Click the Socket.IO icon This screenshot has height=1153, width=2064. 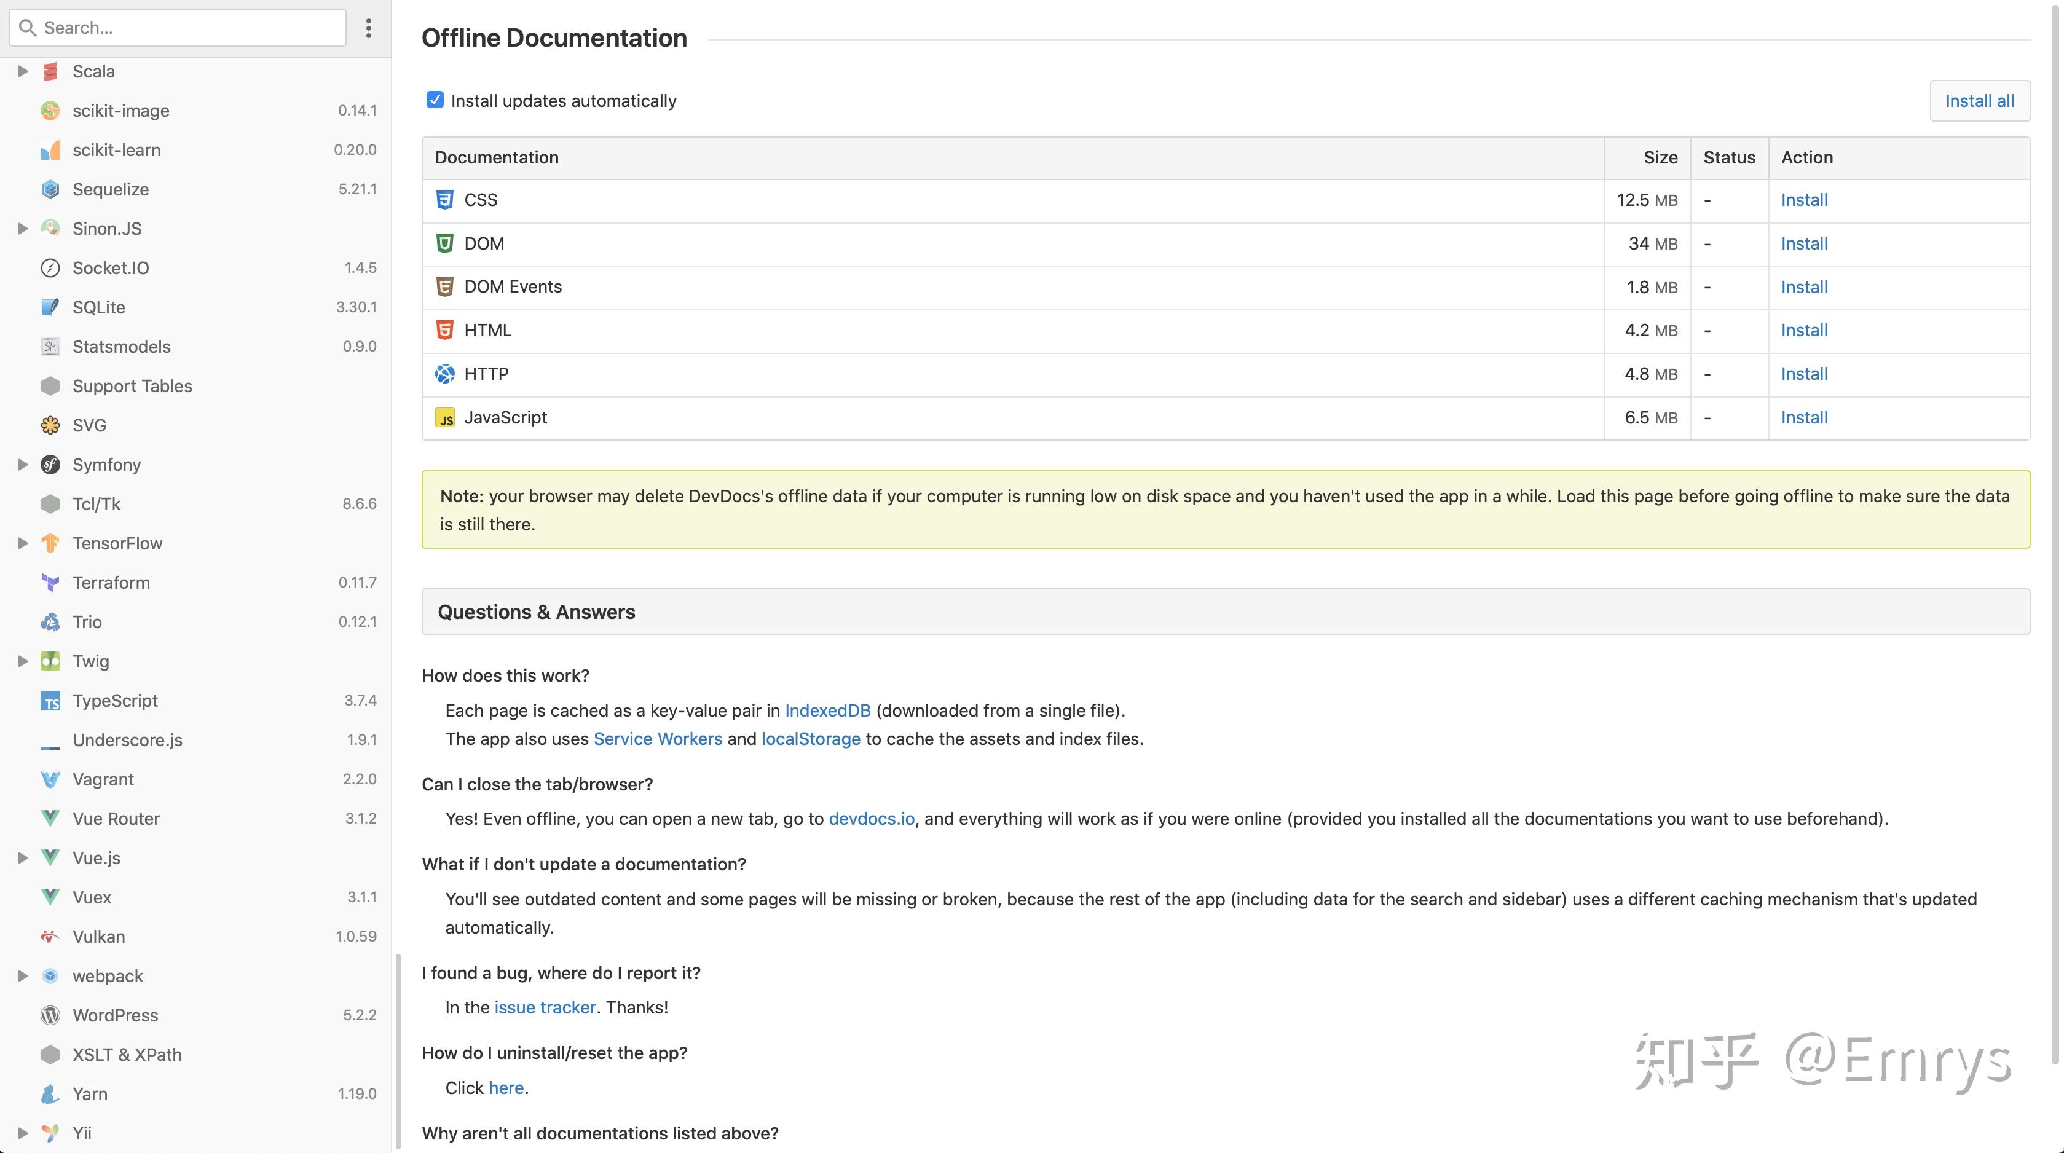pyautogui.click(x=50, y=267)
